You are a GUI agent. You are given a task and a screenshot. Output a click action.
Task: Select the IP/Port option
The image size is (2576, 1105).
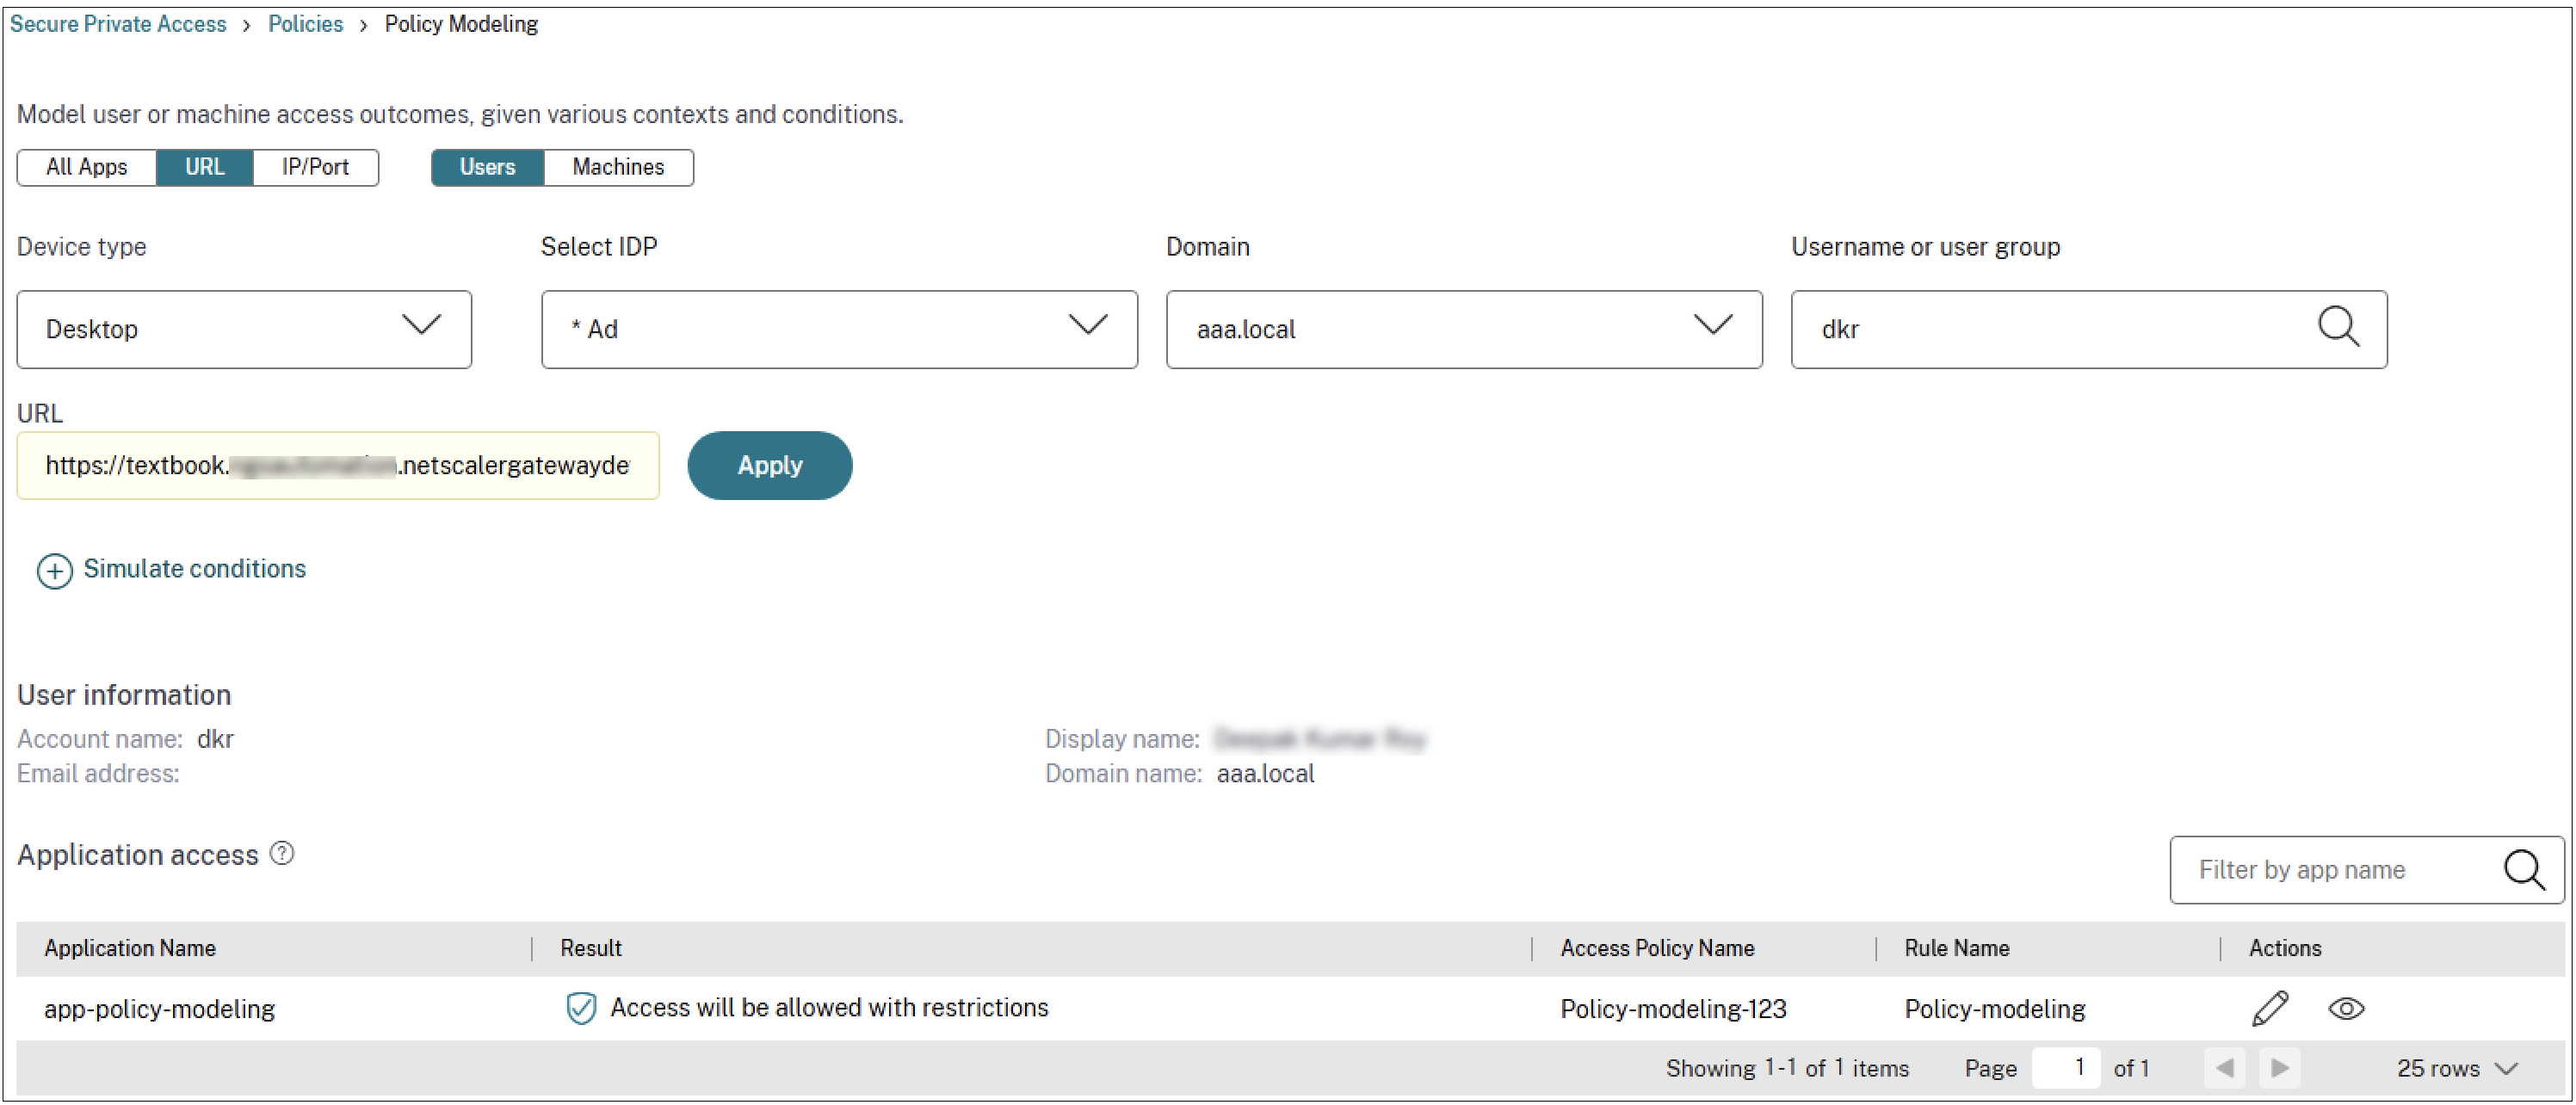pos(315,167)
